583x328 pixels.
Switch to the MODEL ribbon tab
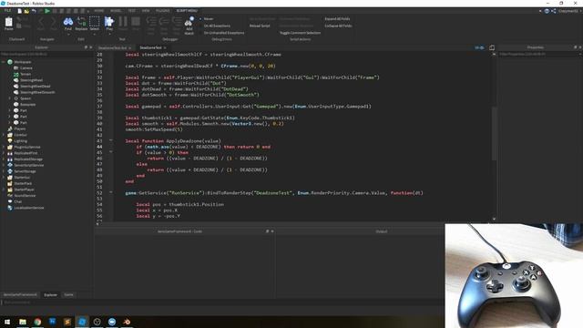tap(116, 11)
